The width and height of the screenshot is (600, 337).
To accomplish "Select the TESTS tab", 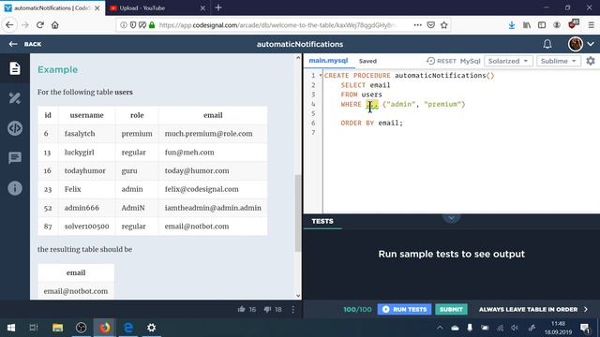I will [322, 221].
